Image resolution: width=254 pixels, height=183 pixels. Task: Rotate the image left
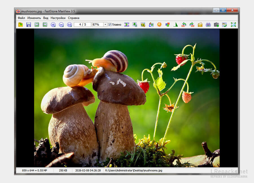point(184,25)
